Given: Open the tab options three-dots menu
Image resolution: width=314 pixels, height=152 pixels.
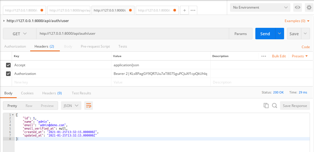Looking at the screenshot, I should point(193,10).
